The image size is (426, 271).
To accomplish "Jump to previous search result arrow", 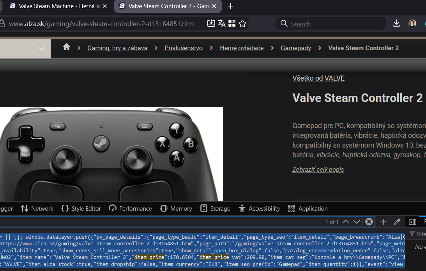I will pos(346,222).
